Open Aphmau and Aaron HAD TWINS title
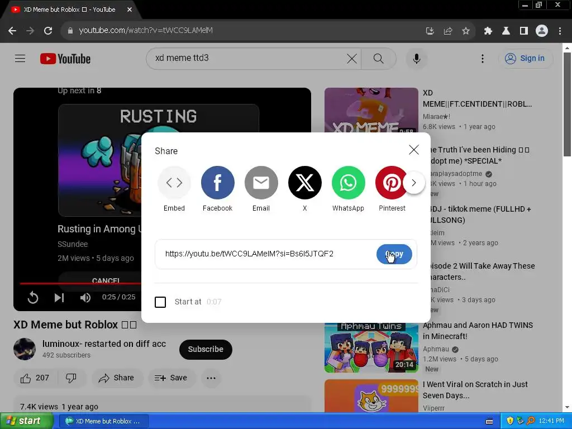572x429 pixels. pos(478,331)
